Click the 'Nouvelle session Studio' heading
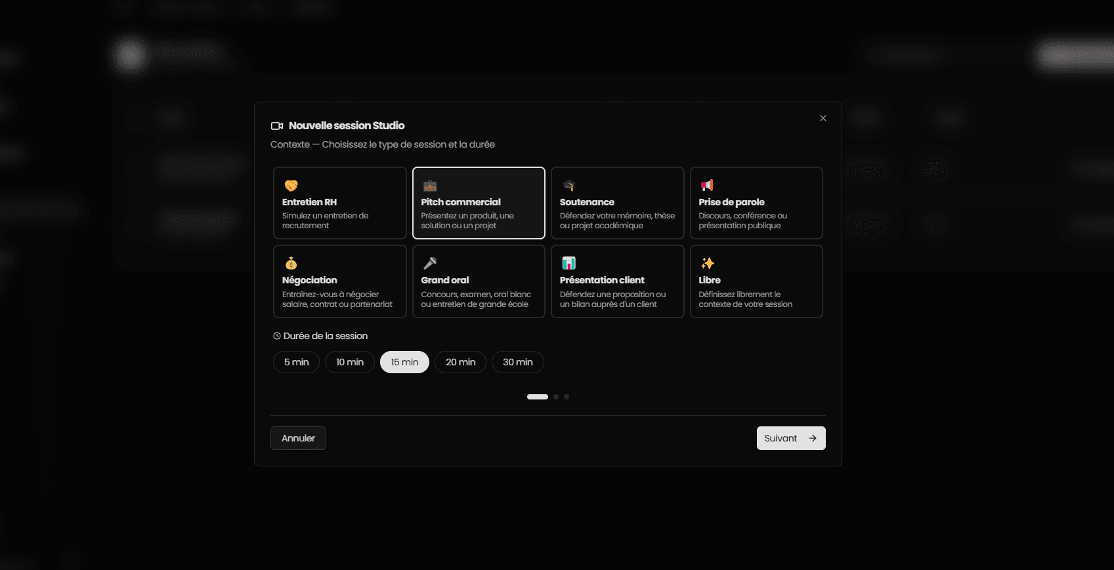The width and height of the screenshot is (1114, 570). (x=347, y=126)
